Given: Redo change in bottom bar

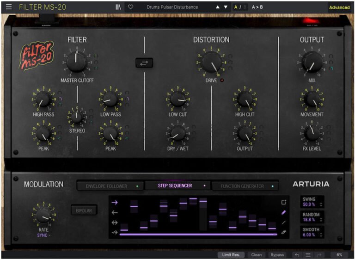Looking at the screenshot, I should (x=319, y=255).
